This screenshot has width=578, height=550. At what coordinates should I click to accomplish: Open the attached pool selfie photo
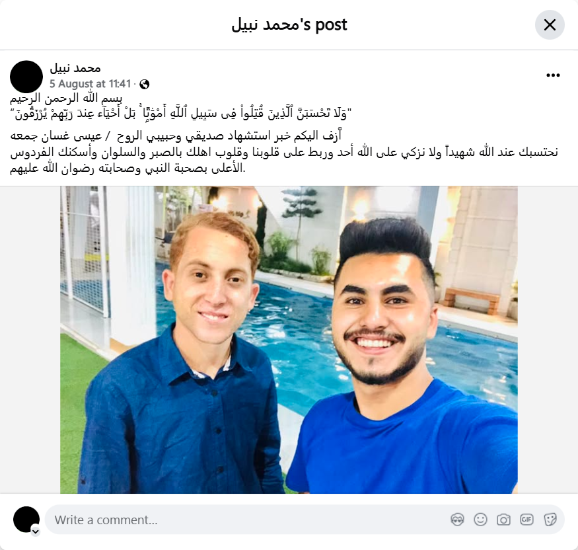289,340
